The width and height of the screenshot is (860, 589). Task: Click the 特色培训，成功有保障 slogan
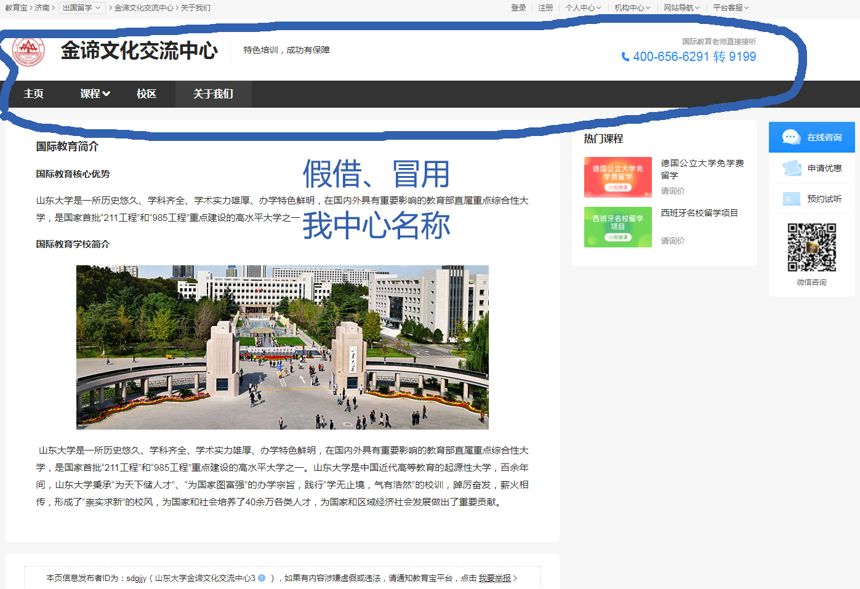pos(287,50)
